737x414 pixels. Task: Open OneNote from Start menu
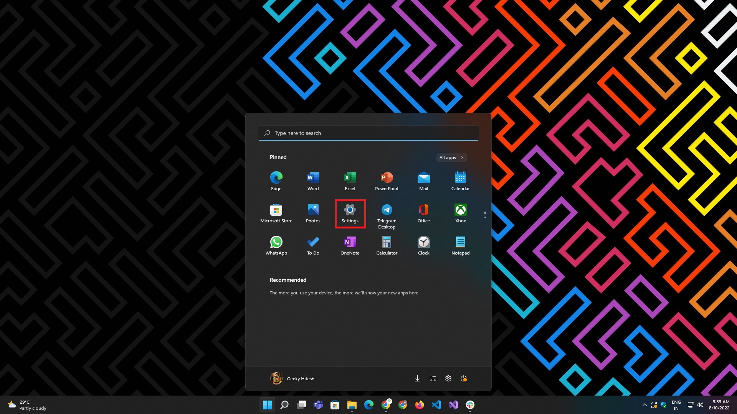click(x=350, y=245)
